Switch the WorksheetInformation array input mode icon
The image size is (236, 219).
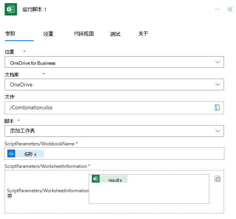[x=217, y=179]
